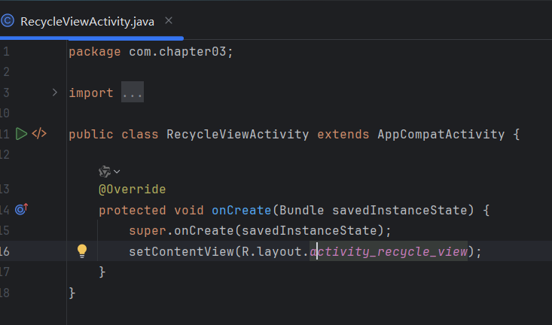Click the class icon on RecycleViewActivity.java tab
The width and height of the screenshot is (552, 325).
point(7,21)
